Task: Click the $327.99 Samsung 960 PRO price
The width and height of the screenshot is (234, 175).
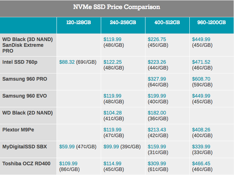Action: pyautogui.click(x=157, y=79)
